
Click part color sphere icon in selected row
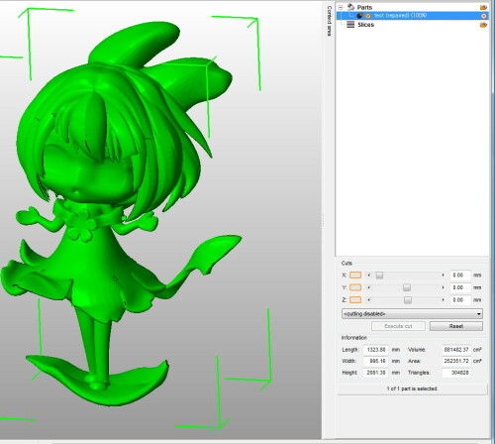pyautogui.click(x=360, y=16)
